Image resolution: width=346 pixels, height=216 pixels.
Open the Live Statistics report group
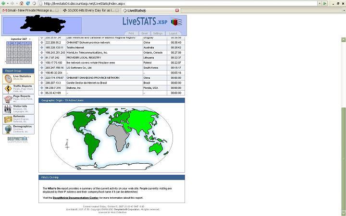tap(19, 79)
